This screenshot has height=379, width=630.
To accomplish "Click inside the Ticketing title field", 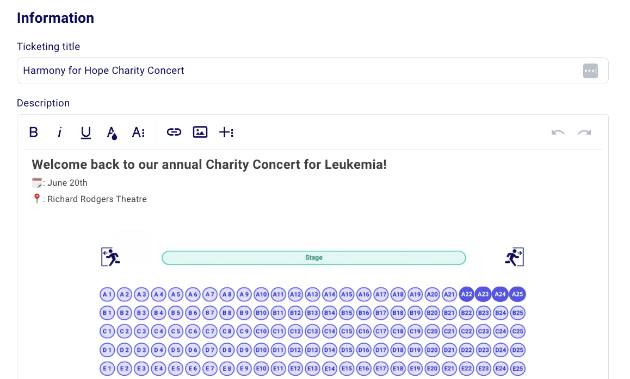I will click(x=218, y=71).
